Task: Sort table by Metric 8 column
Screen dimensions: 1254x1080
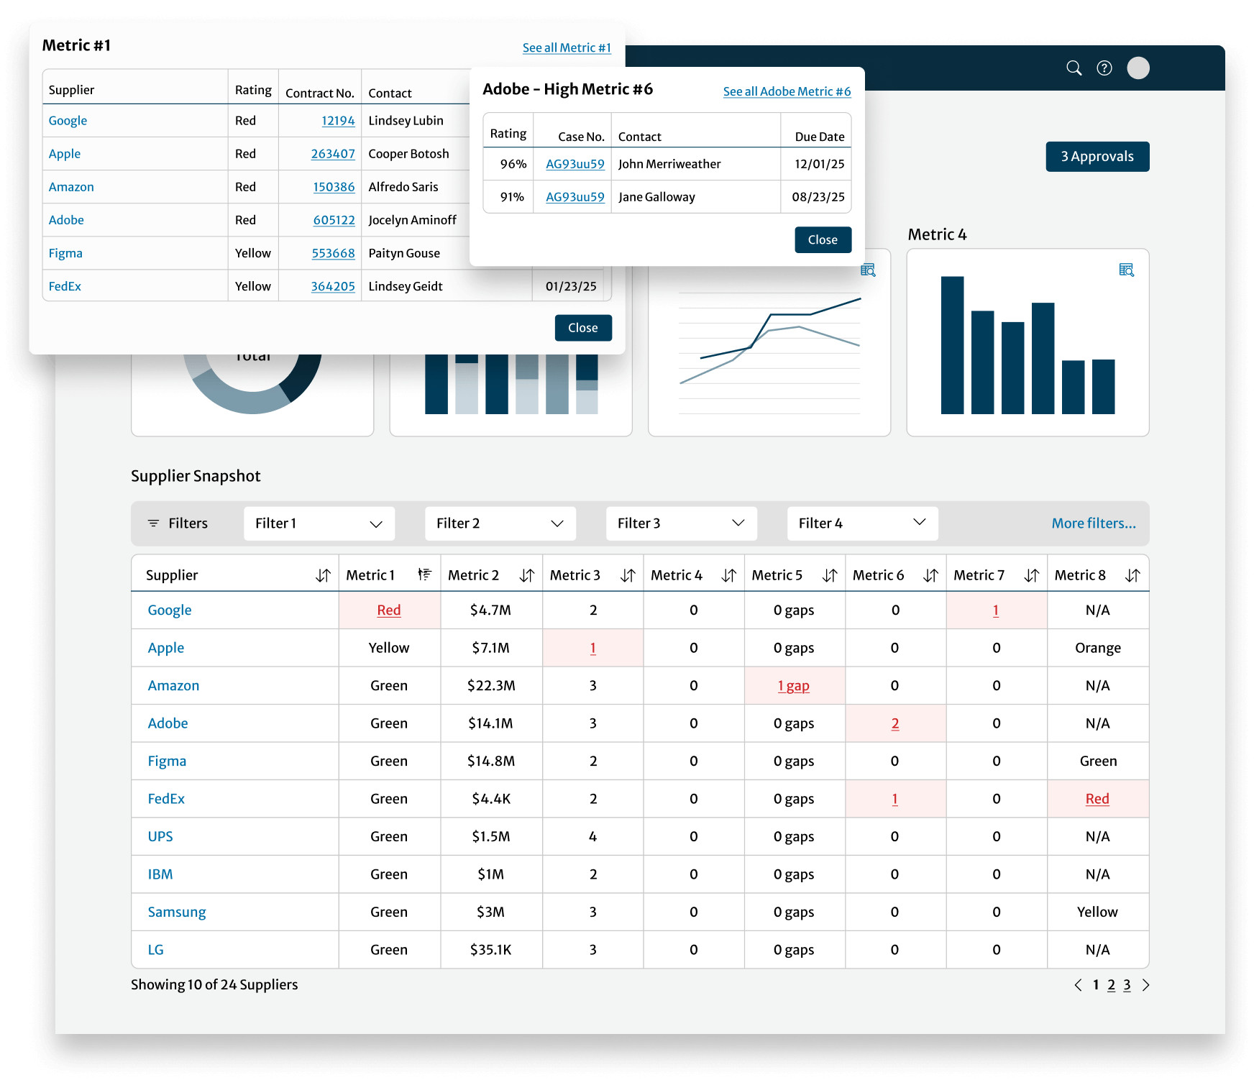Action: 1132,575
